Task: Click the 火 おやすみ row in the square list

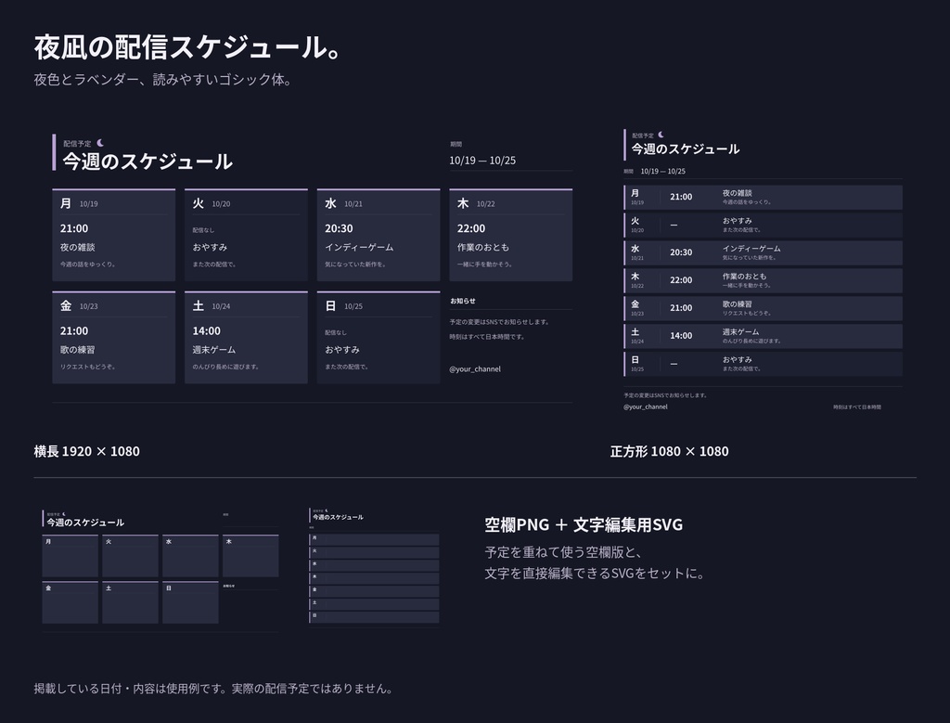Action: (x=763, y=225)
